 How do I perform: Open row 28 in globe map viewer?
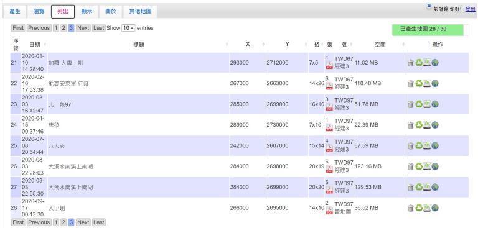(435, 208)
